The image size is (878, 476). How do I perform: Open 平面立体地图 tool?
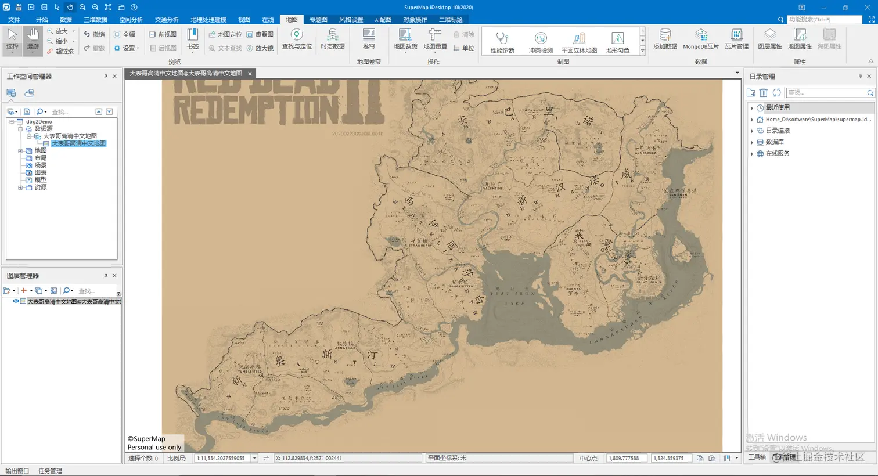[579, 42]
